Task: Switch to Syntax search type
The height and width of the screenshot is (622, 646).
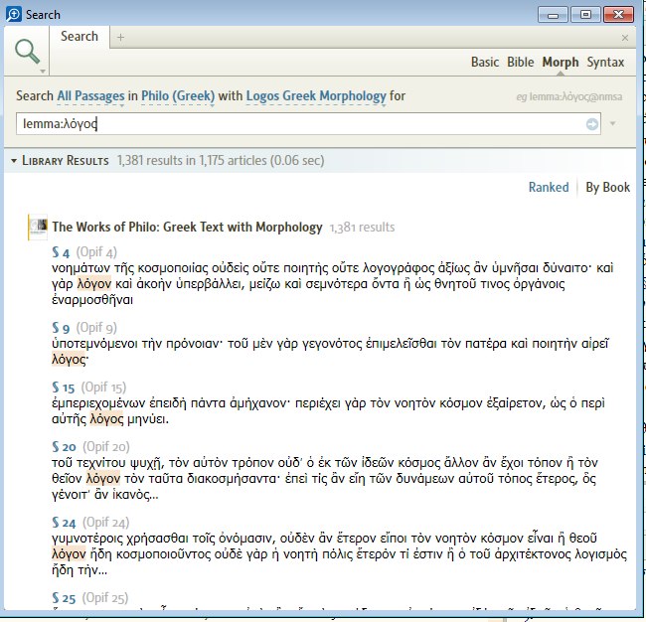Action: pyautogui.click(x=605, y=63)
